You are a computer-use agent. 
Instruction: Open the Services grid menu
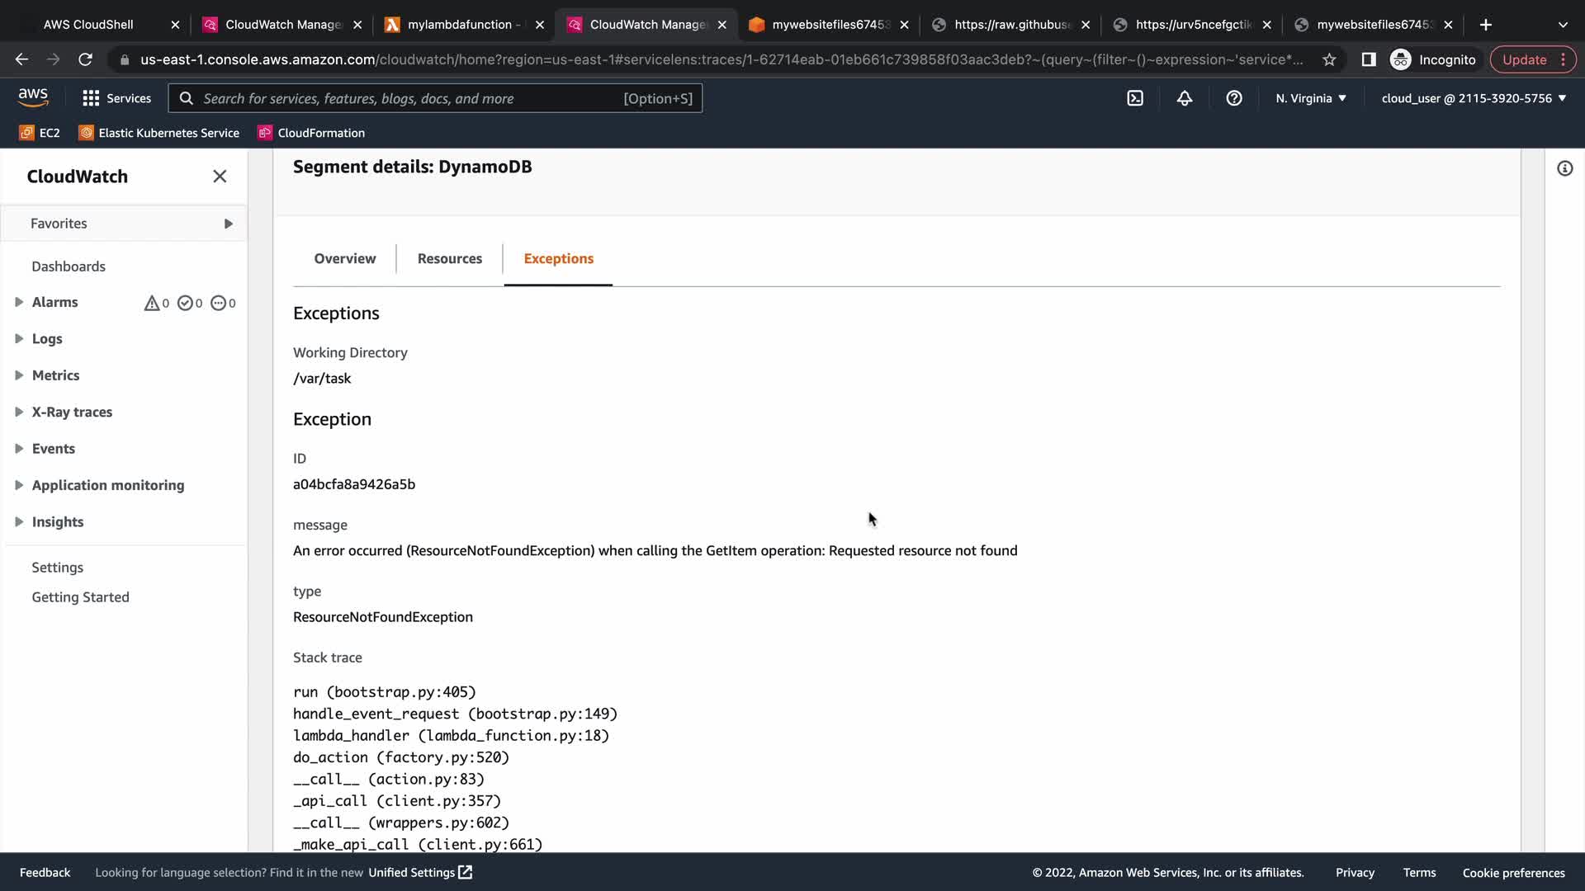tap(116, 98)
